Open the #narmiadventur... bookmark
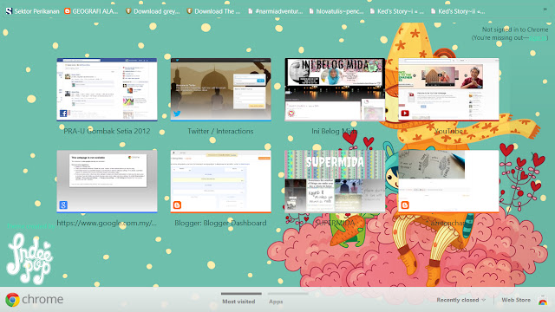The width and height of the screenshot is (555, 312). click(275, 11)
